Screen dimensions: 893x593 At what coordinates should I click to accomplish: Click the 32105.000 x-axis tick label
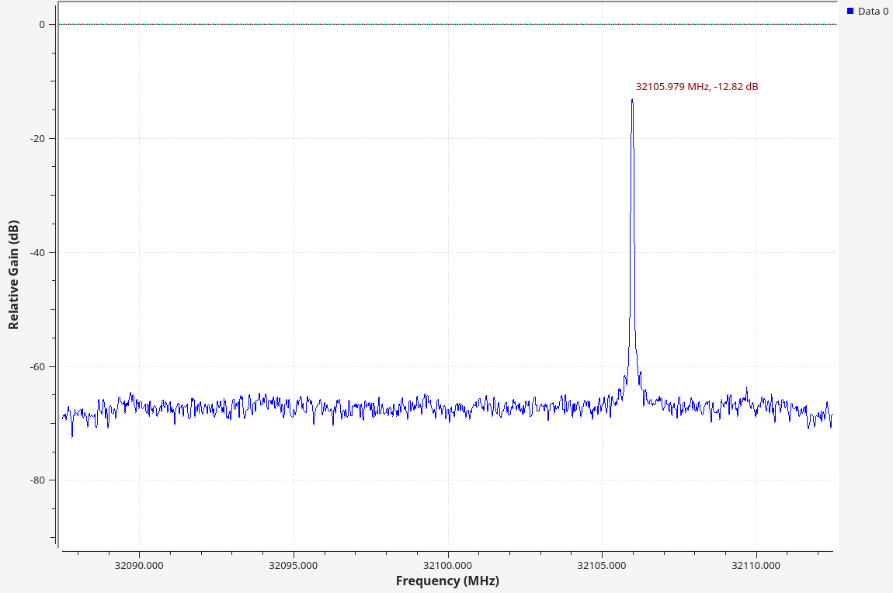click(601, 565)
